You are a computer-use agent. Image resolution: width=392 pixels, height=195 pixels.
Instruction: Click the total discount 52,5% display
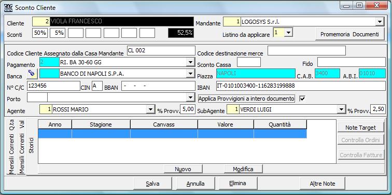pyautogui.click(x=181, y=33)
